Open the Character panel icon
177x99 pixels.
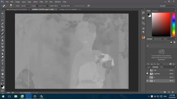click(x=143, y=29)
